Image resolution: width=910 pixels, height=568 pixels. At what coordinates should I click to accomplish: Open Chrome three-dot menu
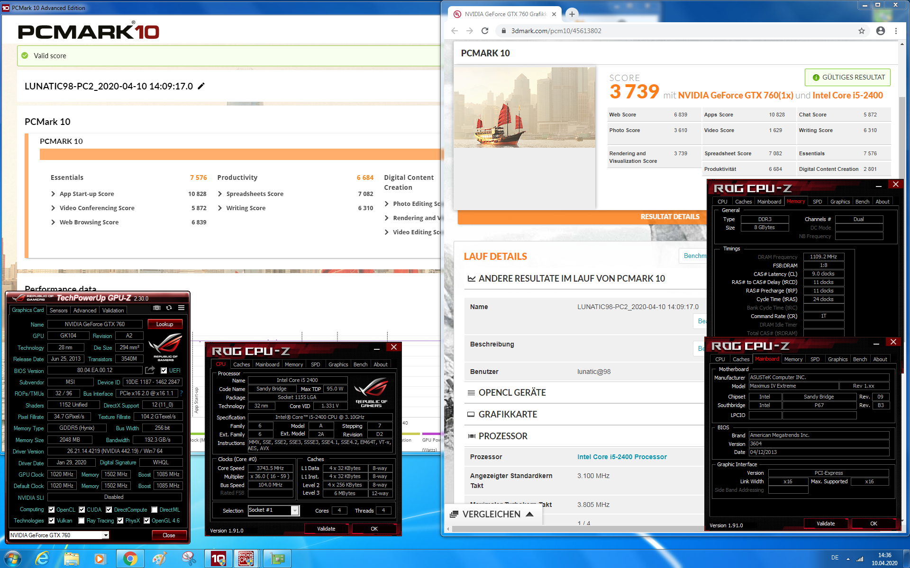pos(896,31)
